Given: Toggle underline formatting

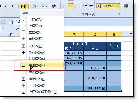Looking at the screenshot, I should click(x=12, y=6).
